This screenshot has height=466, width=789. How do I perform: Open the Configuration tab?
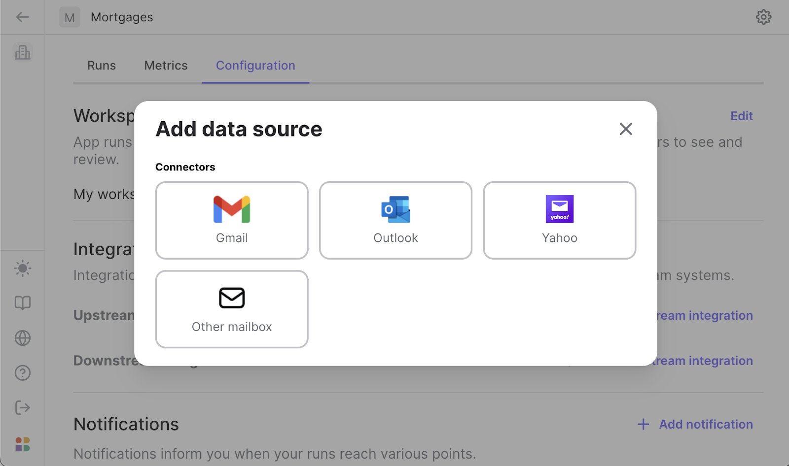[255, 66]
